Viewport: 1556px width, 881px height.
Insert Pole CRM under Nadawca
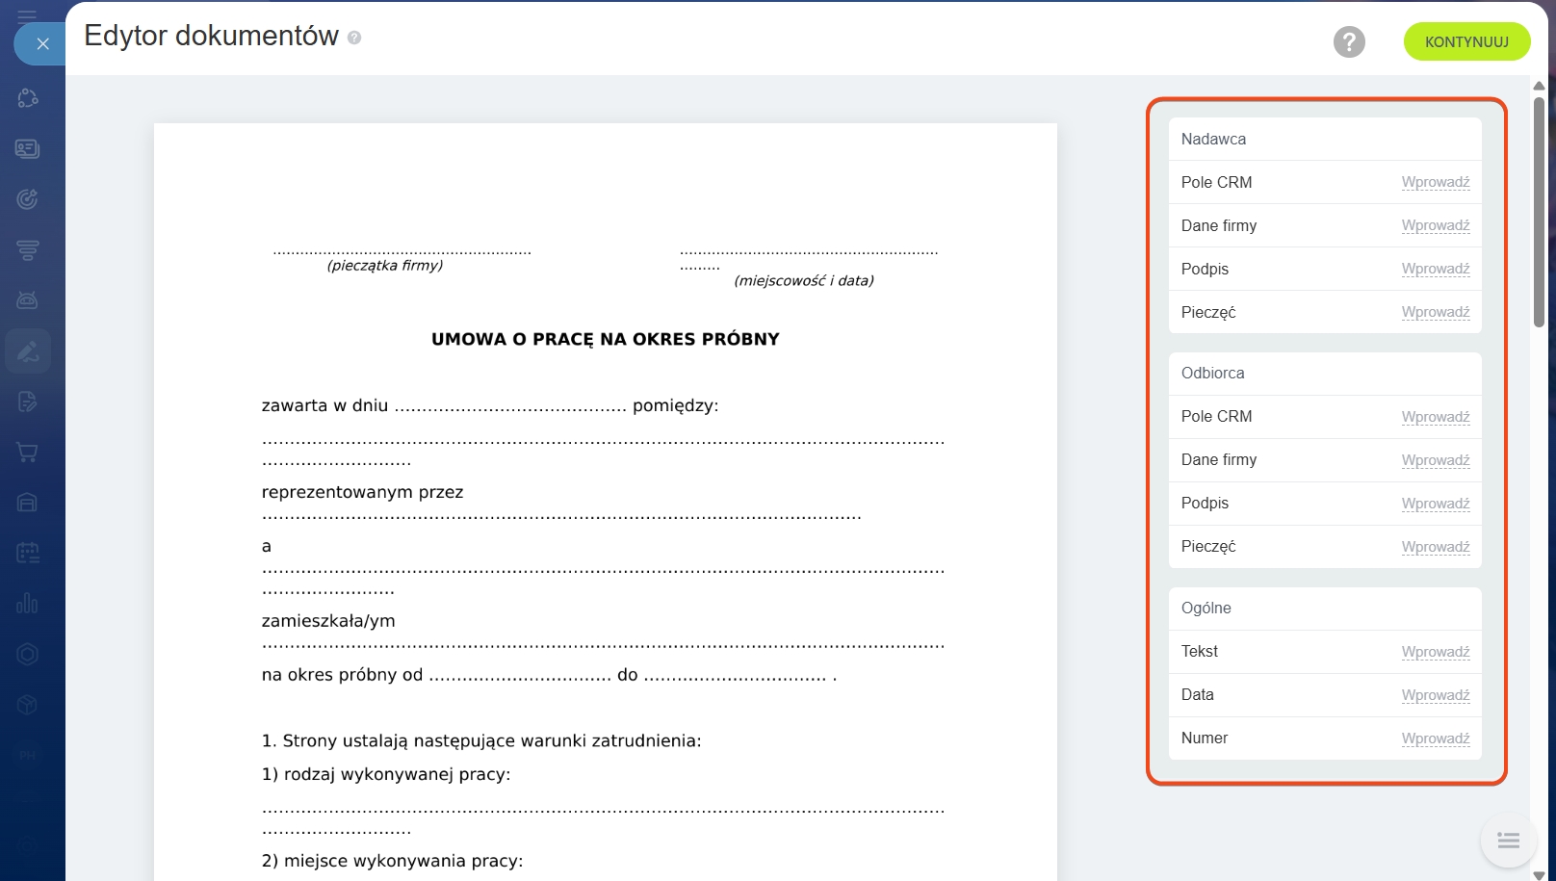[x=1435, y=182]
